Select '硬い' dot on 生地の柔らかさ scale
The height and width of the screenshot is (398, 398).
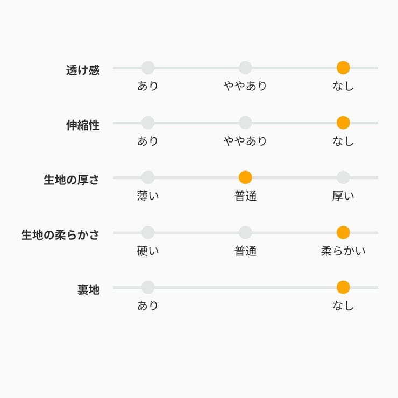pyautogui.click(x=148, y=232)
